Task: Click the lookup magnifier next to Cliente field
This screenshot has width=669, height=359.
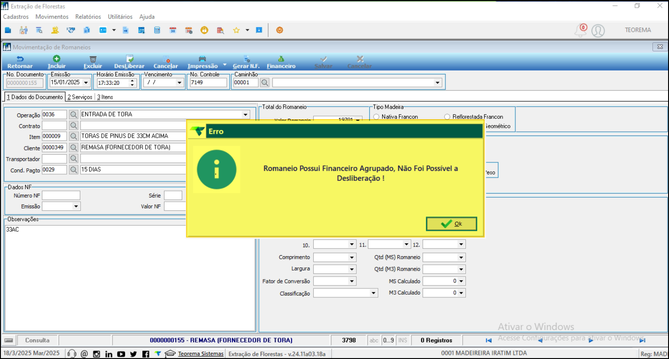Action: point(73,148)
